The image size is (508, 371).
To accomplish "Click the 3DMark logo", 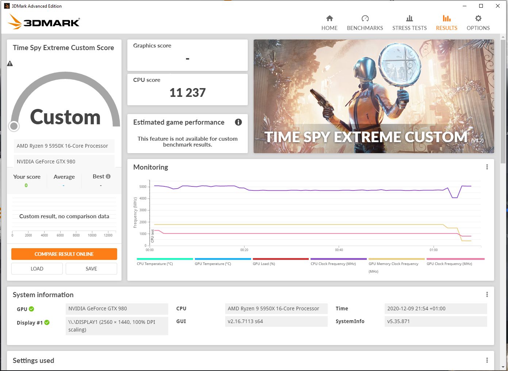I will click(x=43, y=22).
